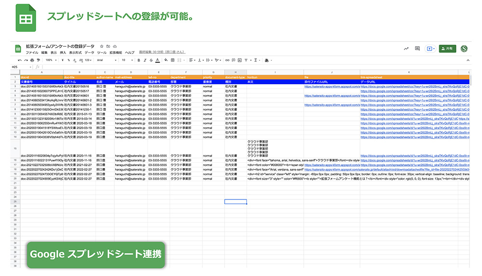Open the Sheets home logo
This screenshot has width=482, height=276.
click(18, 49)
